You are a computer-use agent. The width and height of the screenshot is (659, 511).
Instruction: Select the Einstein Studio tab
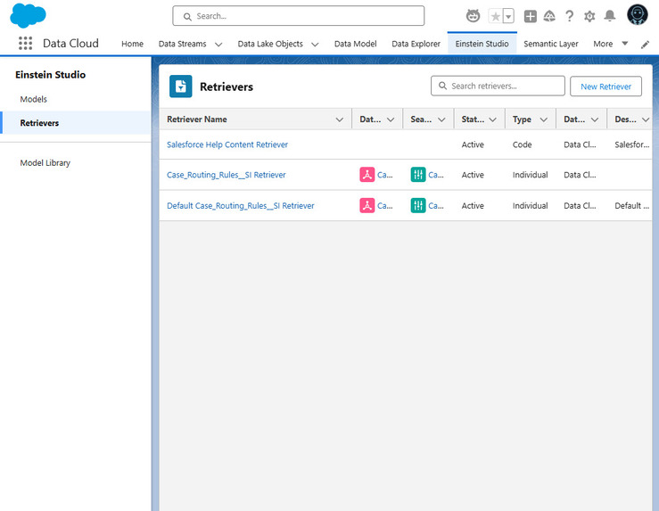[x=482, y=44]
